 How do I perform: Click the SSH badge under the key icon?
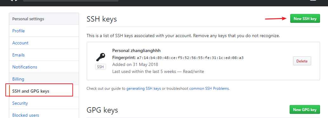[100, 67]
